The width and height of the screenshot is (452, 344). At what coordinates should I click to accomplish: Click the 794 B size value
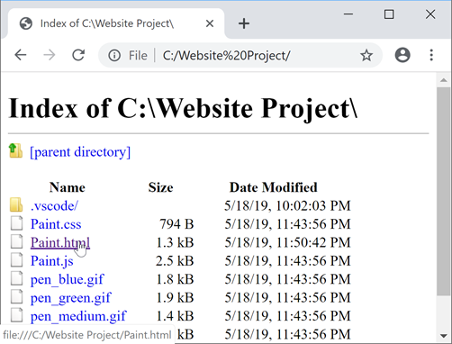tap(176, 224)
